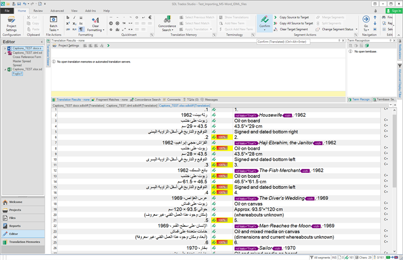Insert the TM trademark symbol

124,23
